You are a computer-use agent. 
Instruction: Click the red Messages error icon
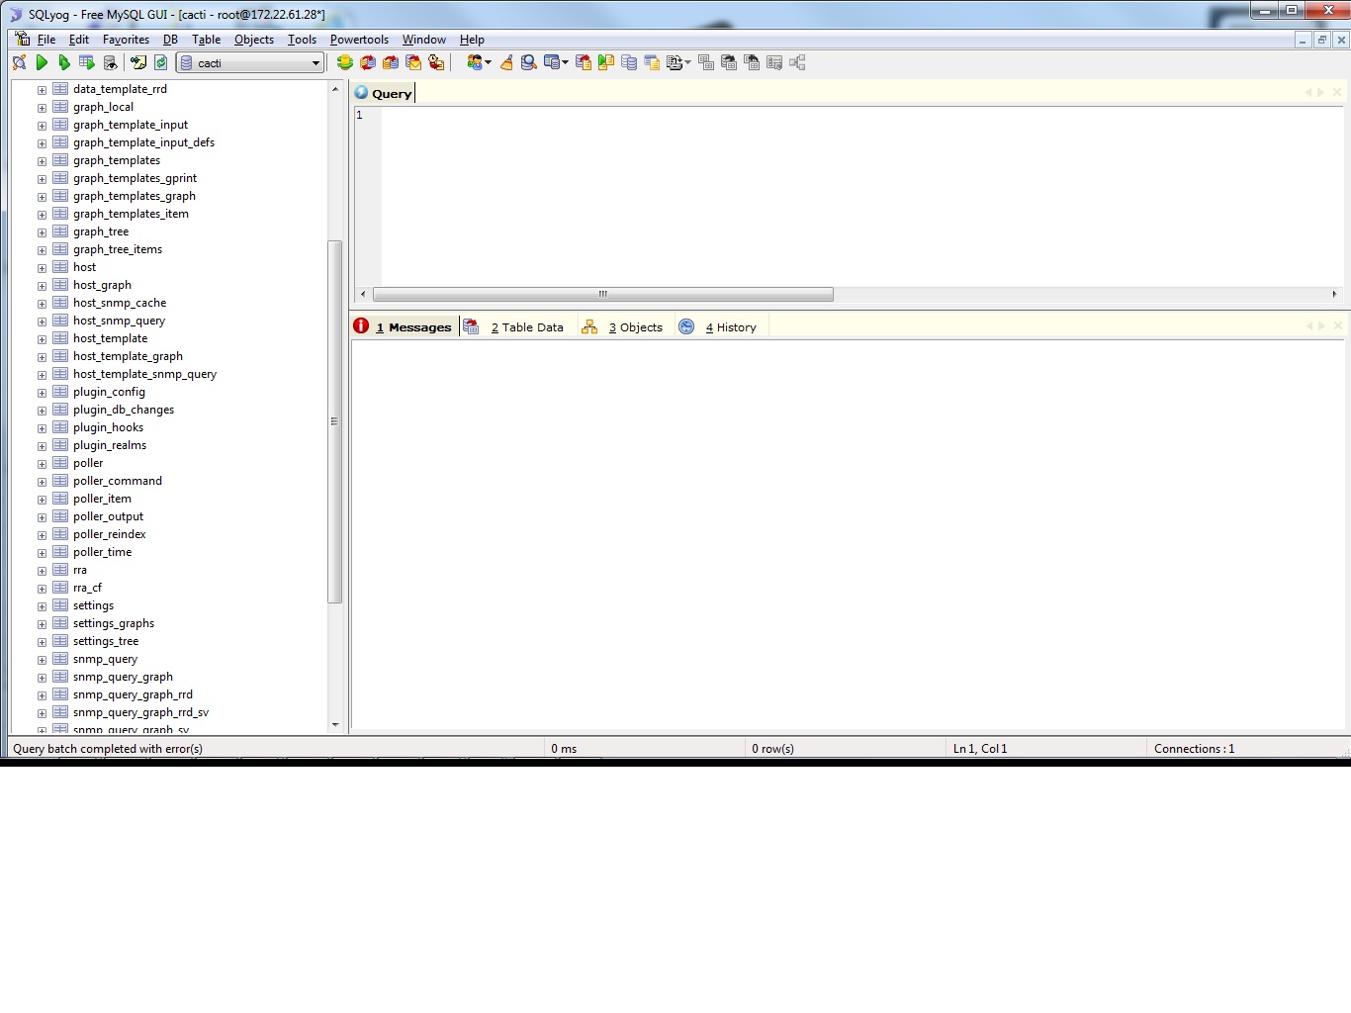pos(361,326)
